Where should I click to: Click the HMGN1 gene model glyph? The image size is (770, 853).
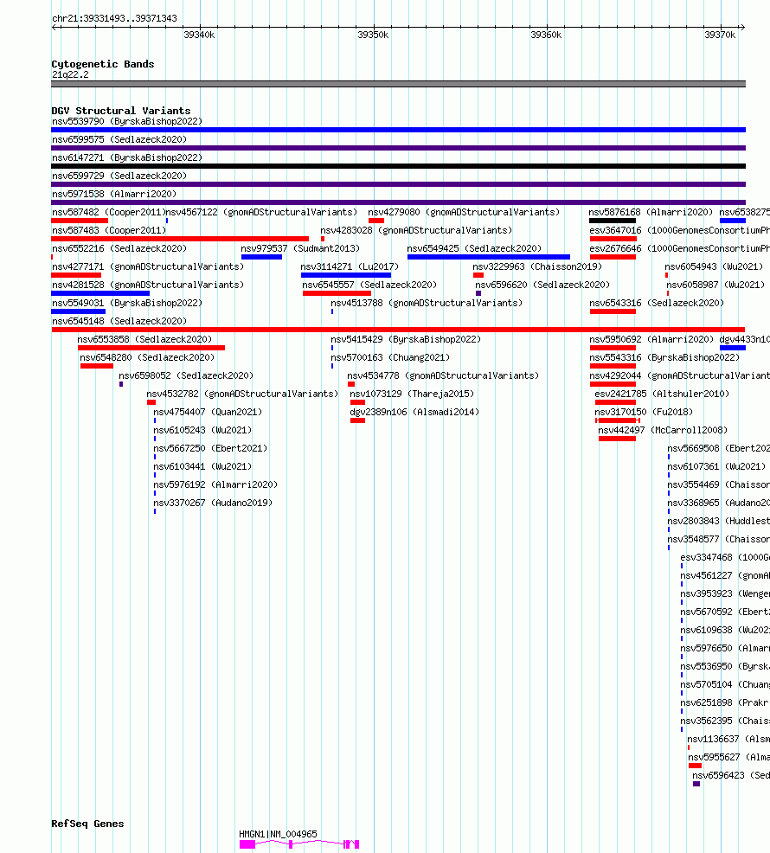pyautogui.click(x=299, y=844)
